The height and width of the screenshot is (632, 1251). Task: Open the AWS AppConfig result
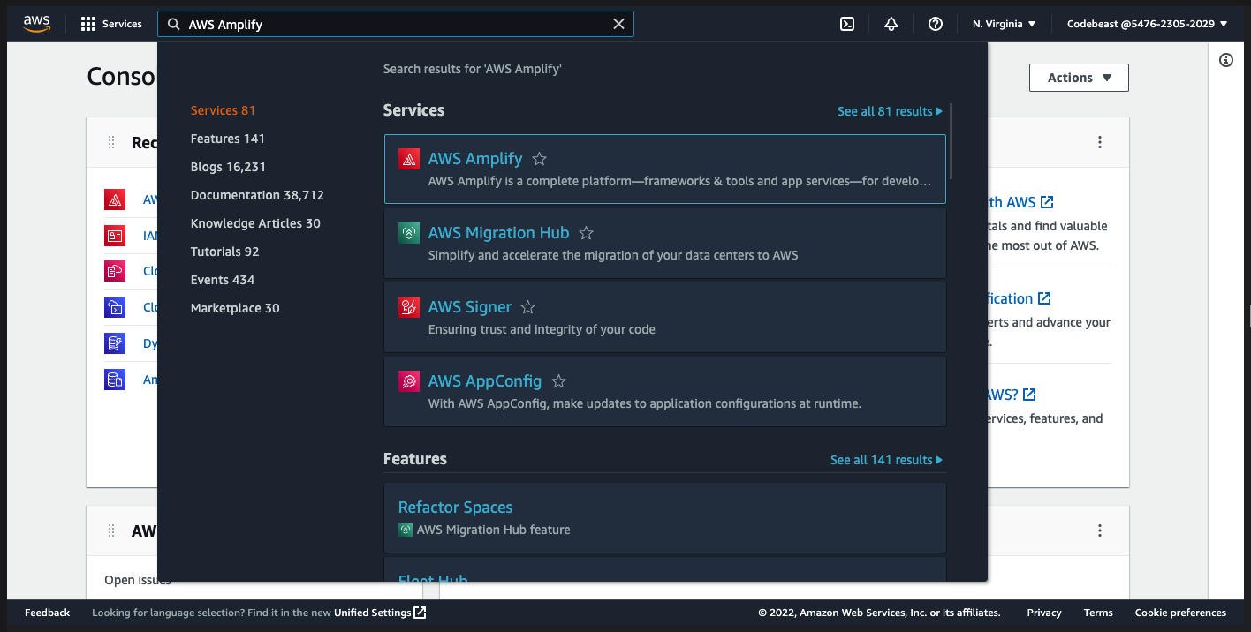(x=665, y=391)
